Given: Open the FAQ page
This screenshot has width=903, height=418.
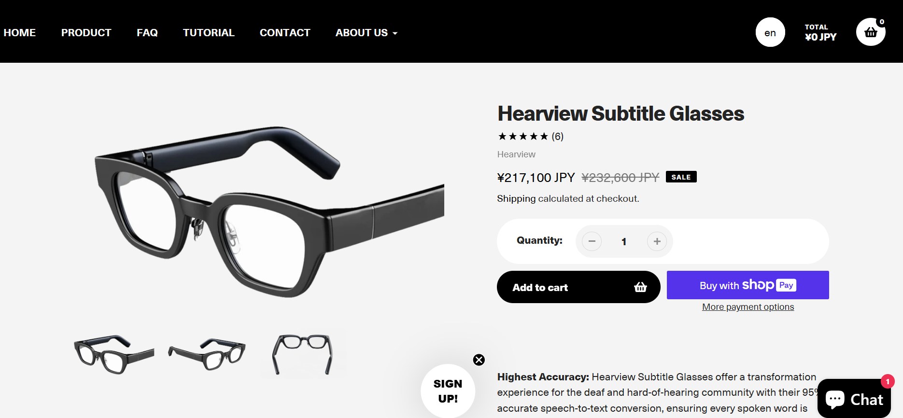Looking at the screenshot, I should point(147,33).
